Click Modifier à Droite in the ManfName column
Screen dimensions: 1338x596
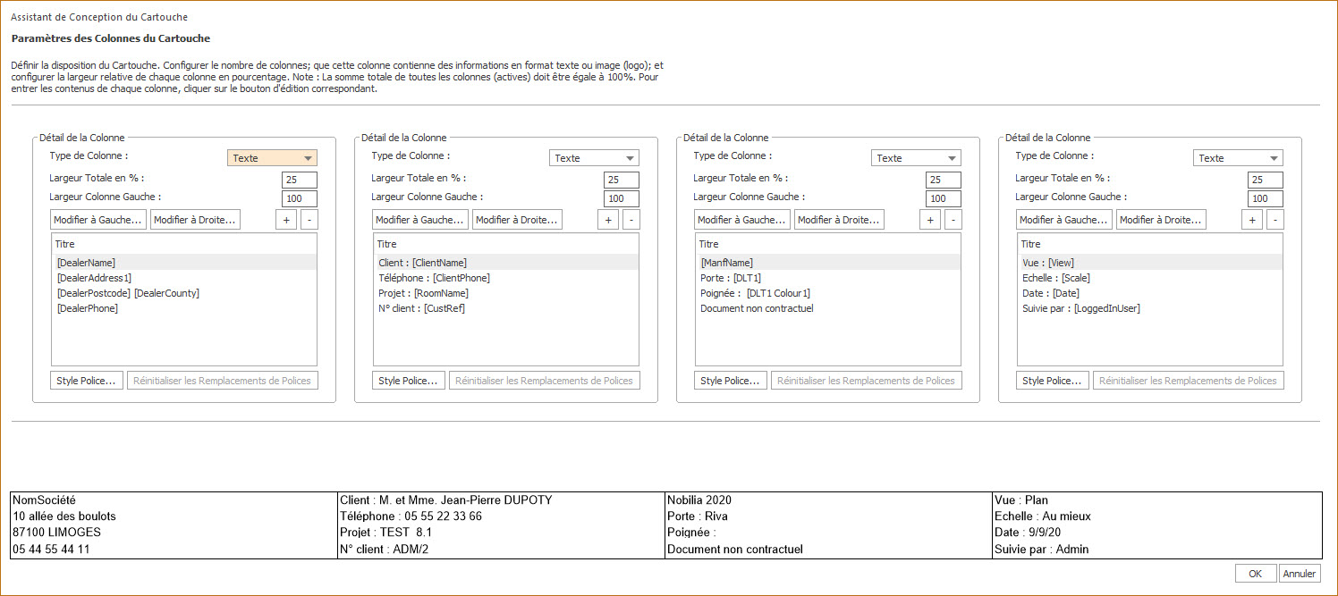click(x=839, y=220)
